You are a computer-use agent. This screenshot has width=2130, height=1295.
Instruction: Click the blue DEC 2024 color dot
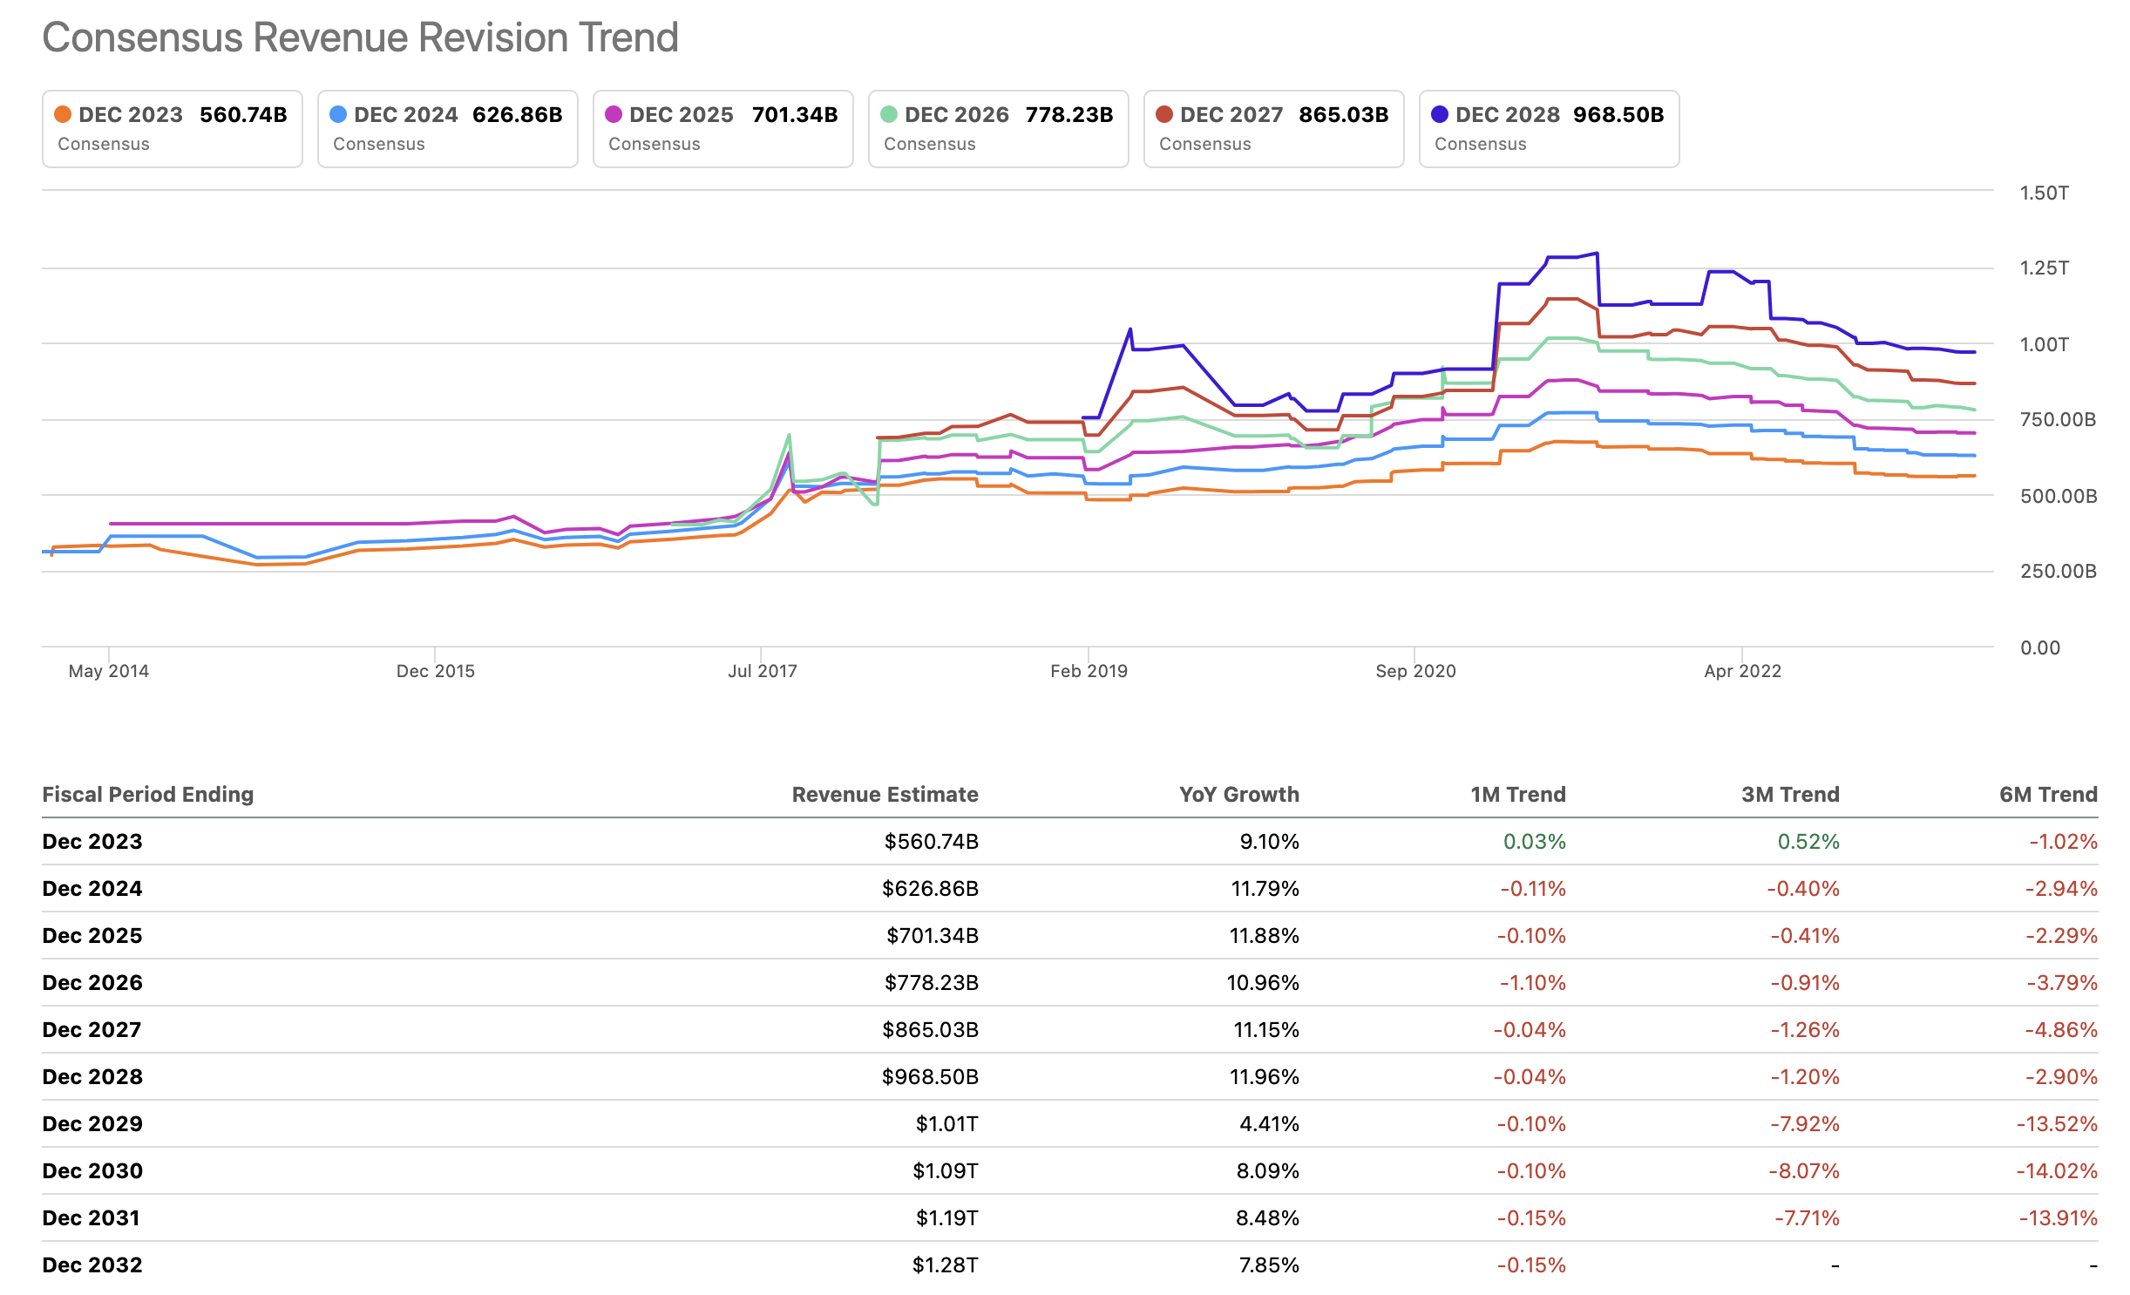338,114
